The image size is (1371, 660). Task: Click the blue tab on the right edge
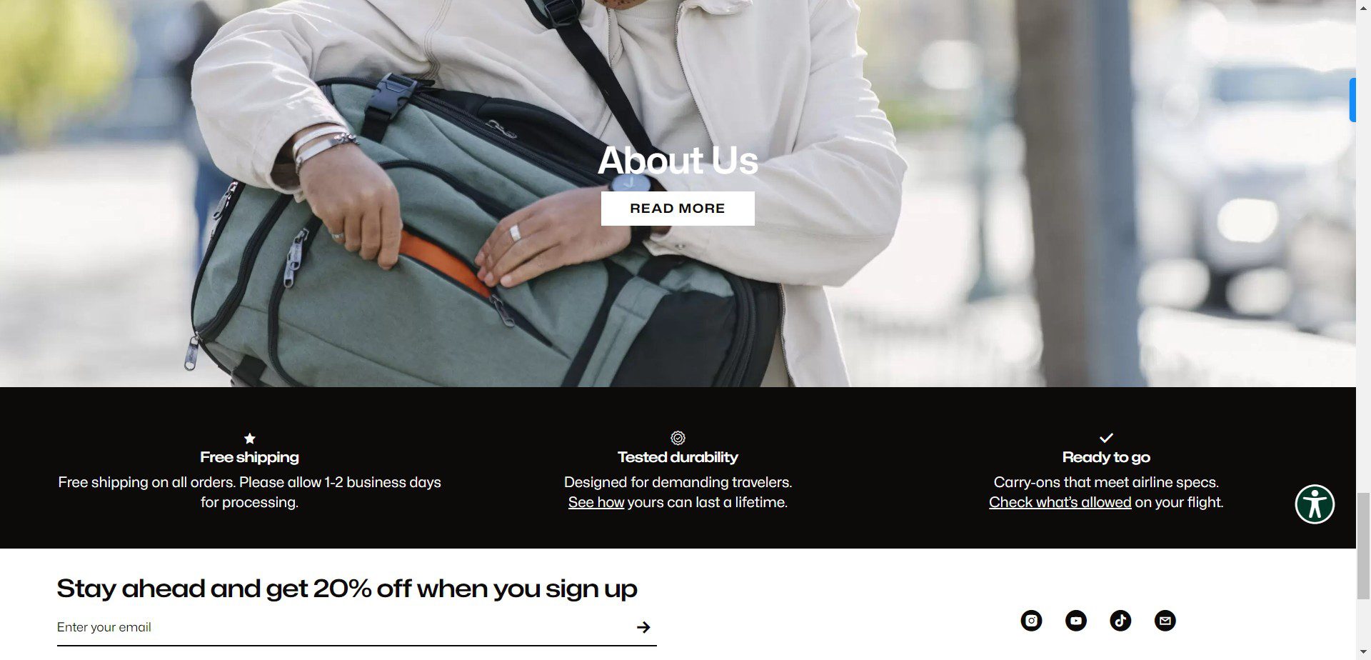click(1352, 100)
